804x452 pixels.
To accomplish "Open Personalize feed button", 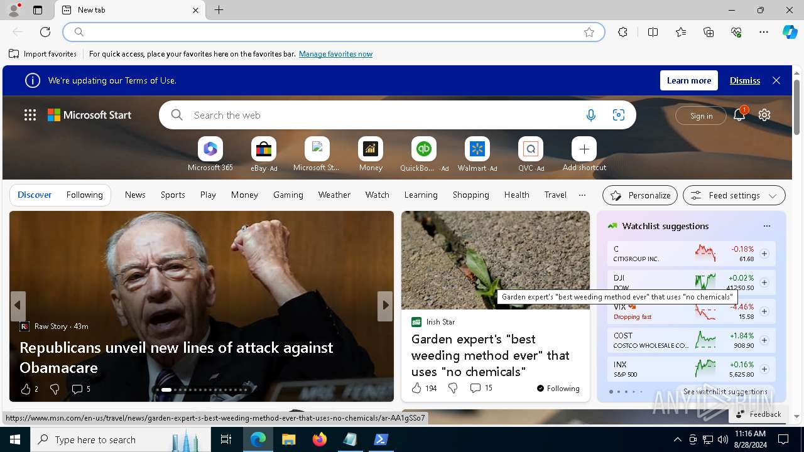I will pyautogui.click(x=640, y=195).
